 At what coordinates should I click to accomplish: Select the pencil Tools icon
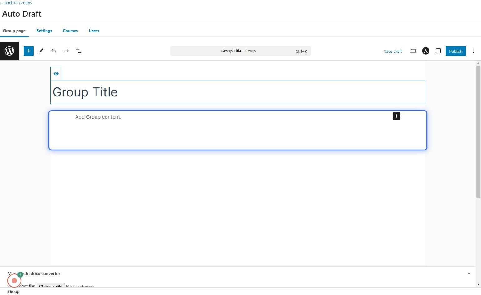(x=41, y=51)
